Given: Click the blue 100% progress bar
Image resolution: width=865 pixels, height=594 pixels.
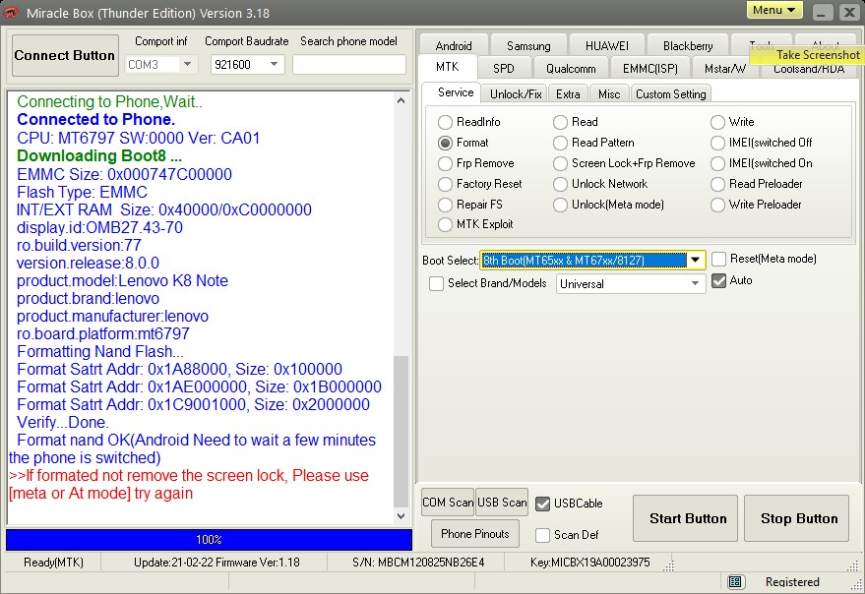Looking at the screenshot, I should coord(209,539).
